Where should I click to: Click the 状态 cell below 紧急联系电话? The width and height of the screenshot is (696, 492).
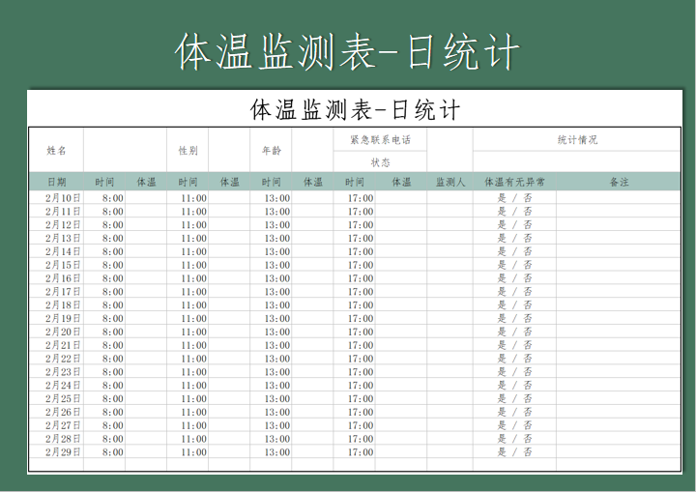pos(381,162)
